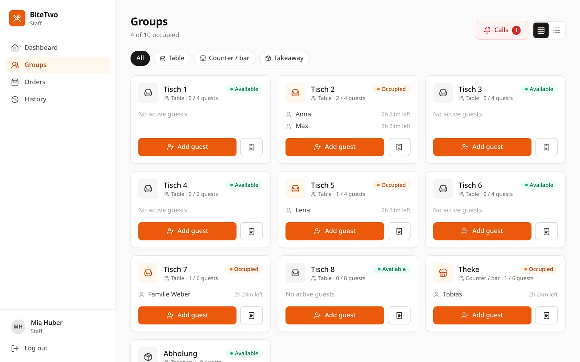
Task: Open the order list icon for Tisch 8
Action: point(399,315)
